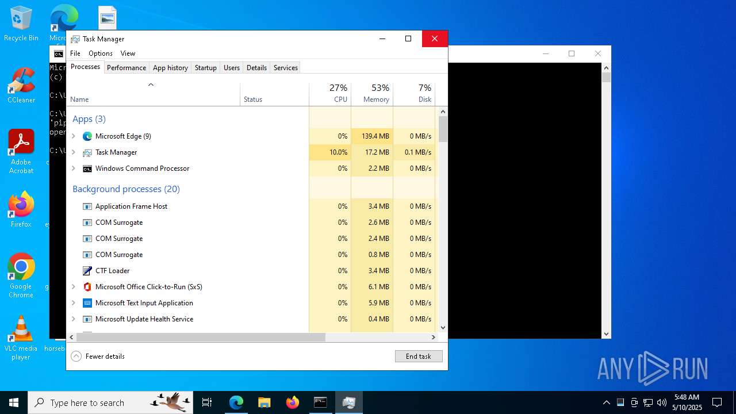Switch to the Details tab
This screenshot has height=414, width=736.
click(x=256, y=68)
